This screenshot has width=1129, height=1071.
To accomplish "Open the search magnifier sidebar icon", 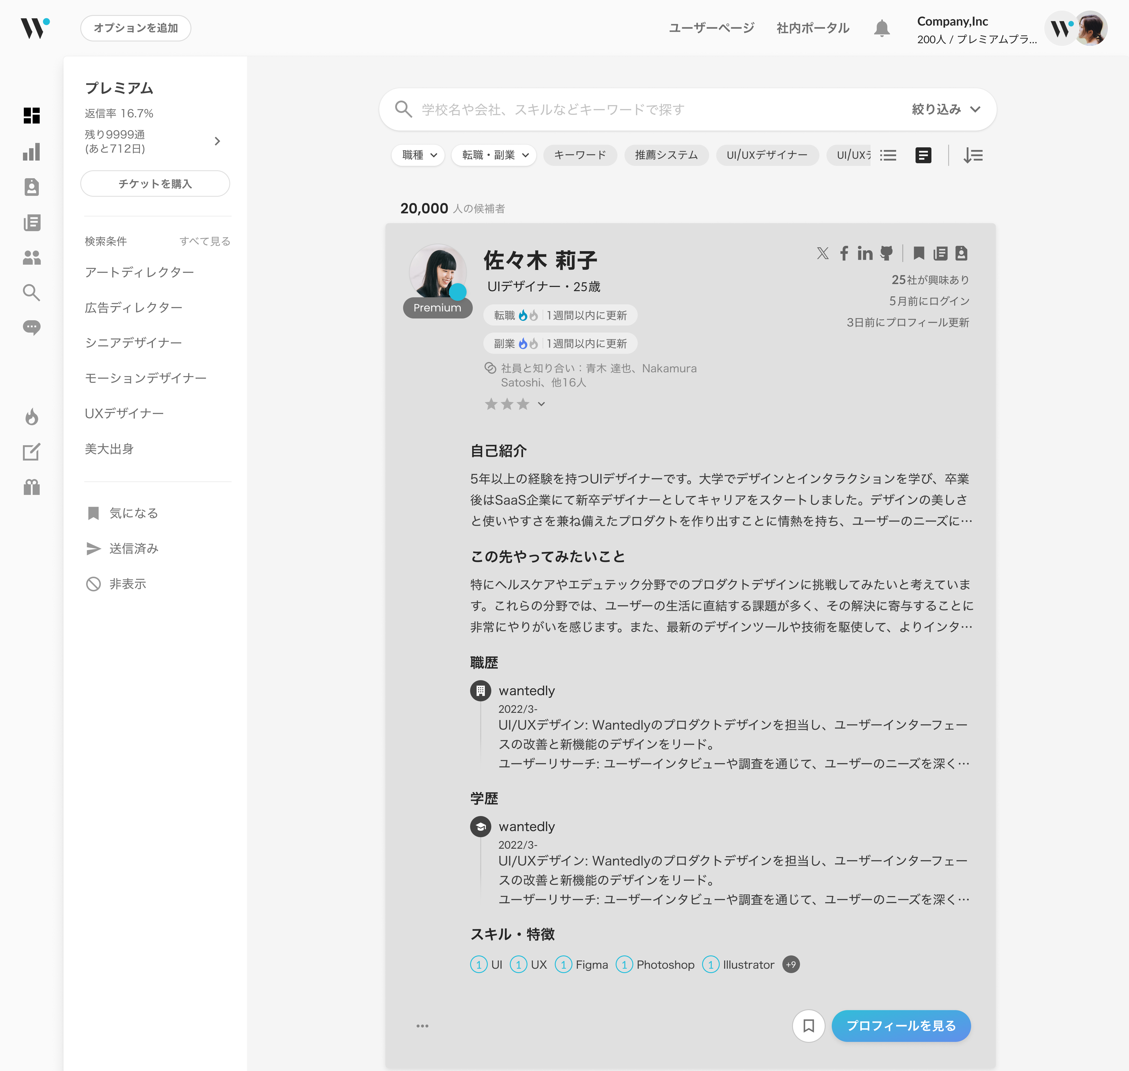I will pyautogui.click(x=32, y=292).
